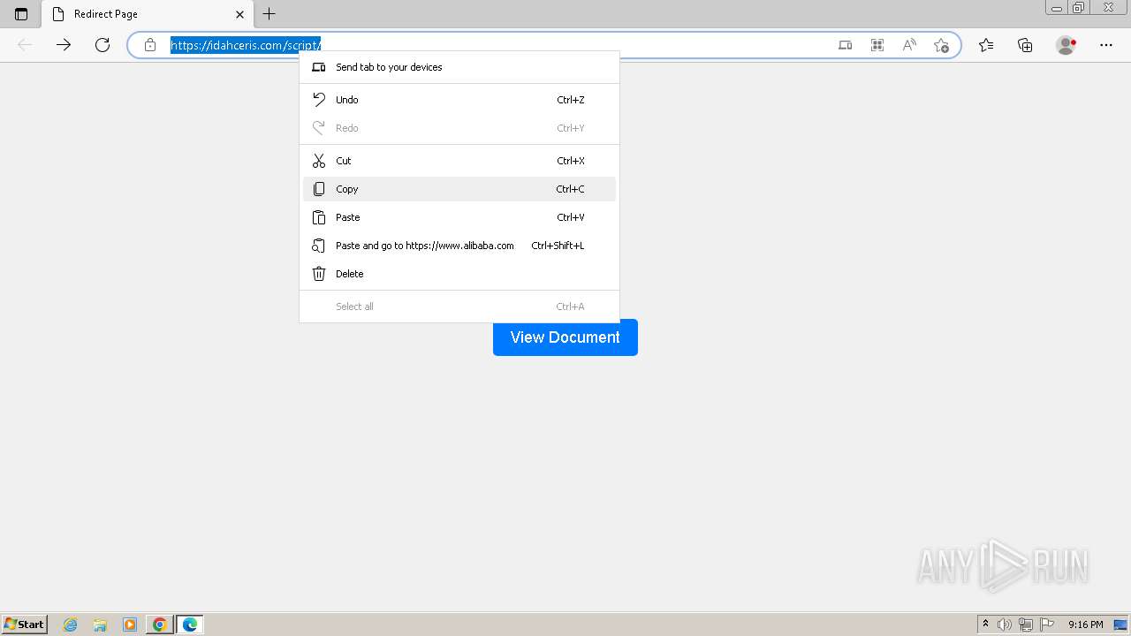Open Windows Media Player from taskbar
1131x636 pixels.
pyautogui.click(x=130, y=625)
